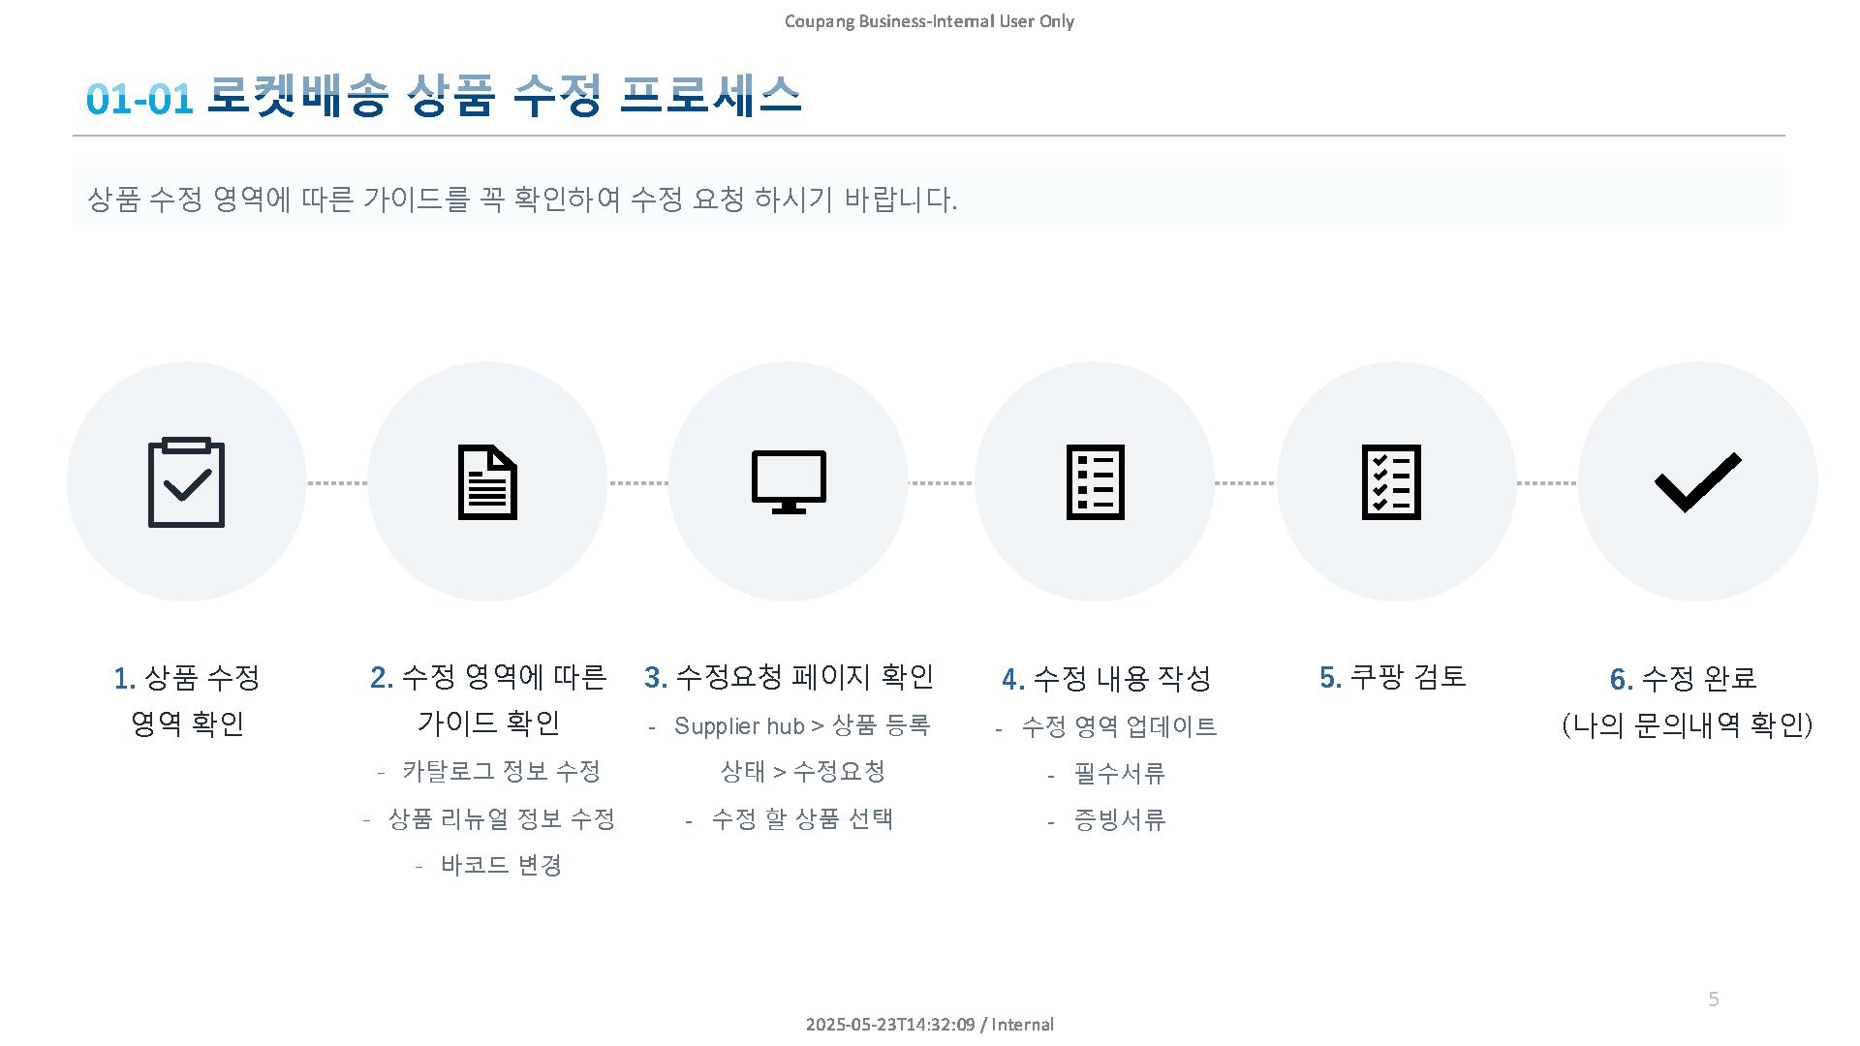Click the 바코드 변경 bullet item
The image size is (1860, 1046).
tap(501, 866)
